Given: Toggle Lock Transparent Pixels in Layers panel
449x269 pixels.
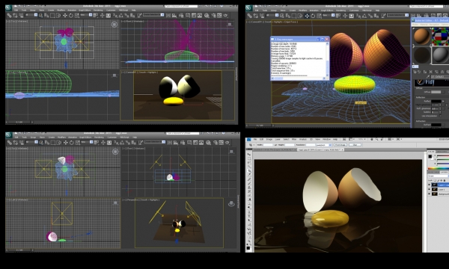Looking at the screenshot, I should click(x=435, y=180).
